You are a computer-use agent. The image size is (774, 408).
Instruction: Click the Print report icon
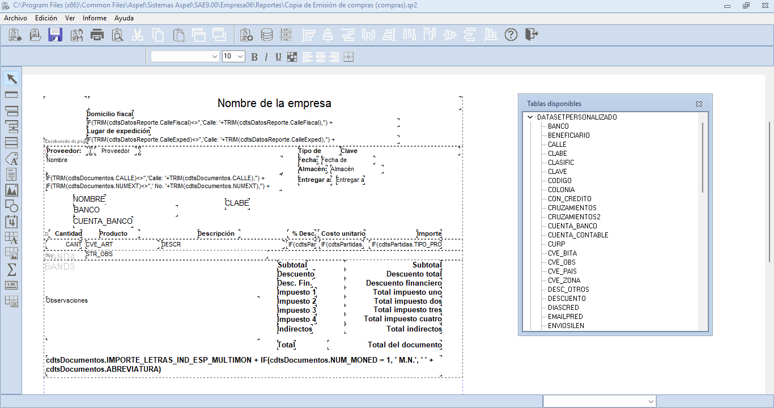[x=97, y=35]
